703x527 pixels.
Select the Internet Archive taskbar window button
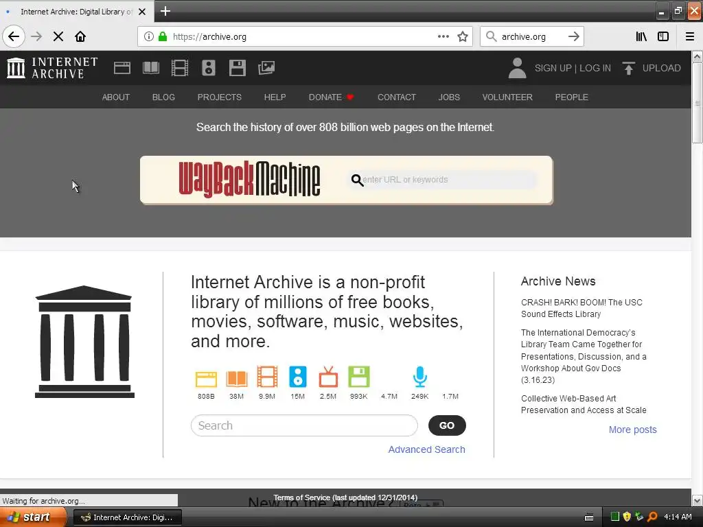point(128,517)
